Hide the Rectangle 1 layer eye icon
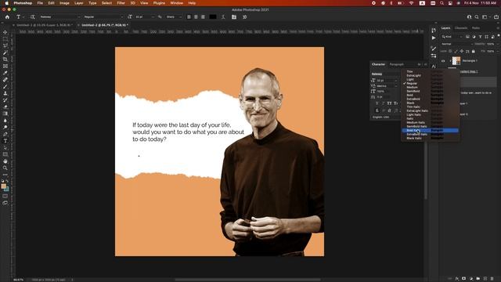 pyautogui.click(x=443, y=61)
